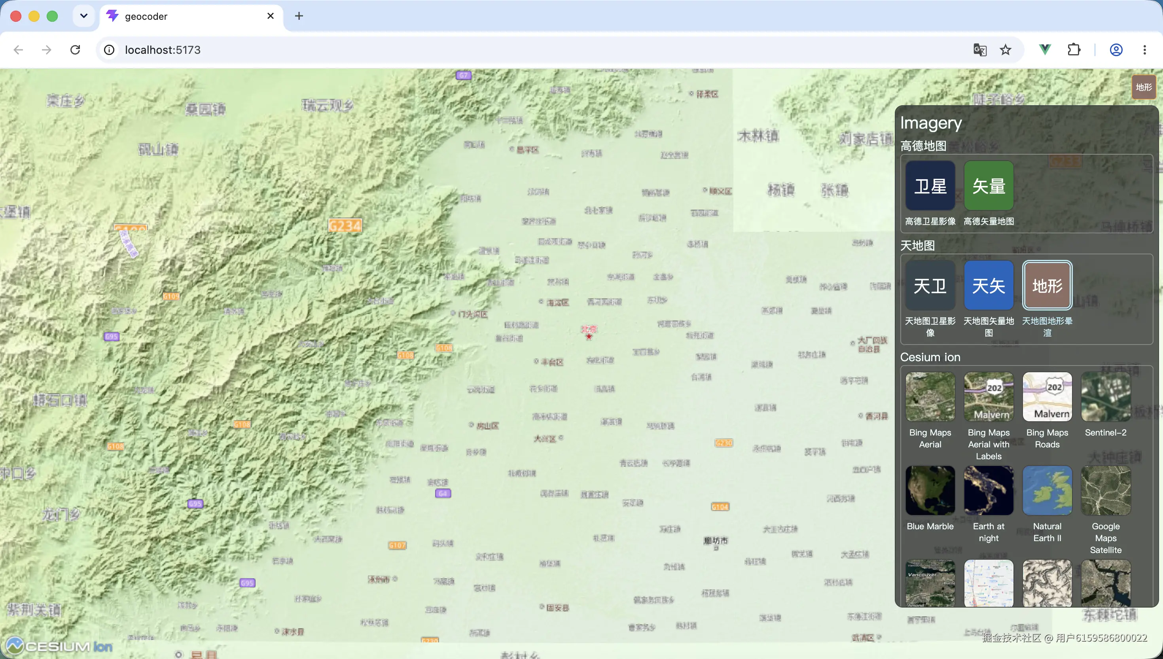Switch to the geocoder tab
The image size is (1163, 659).
pyautogui.click(x=191, y=16)
